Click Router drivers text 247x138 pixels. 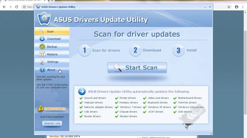[92, 116]
